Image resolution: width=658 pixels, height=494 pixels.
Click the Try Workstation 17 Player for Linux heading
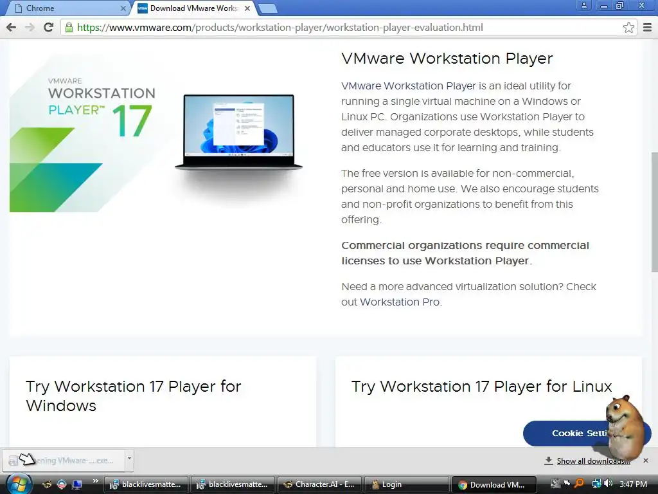[482, 387]
